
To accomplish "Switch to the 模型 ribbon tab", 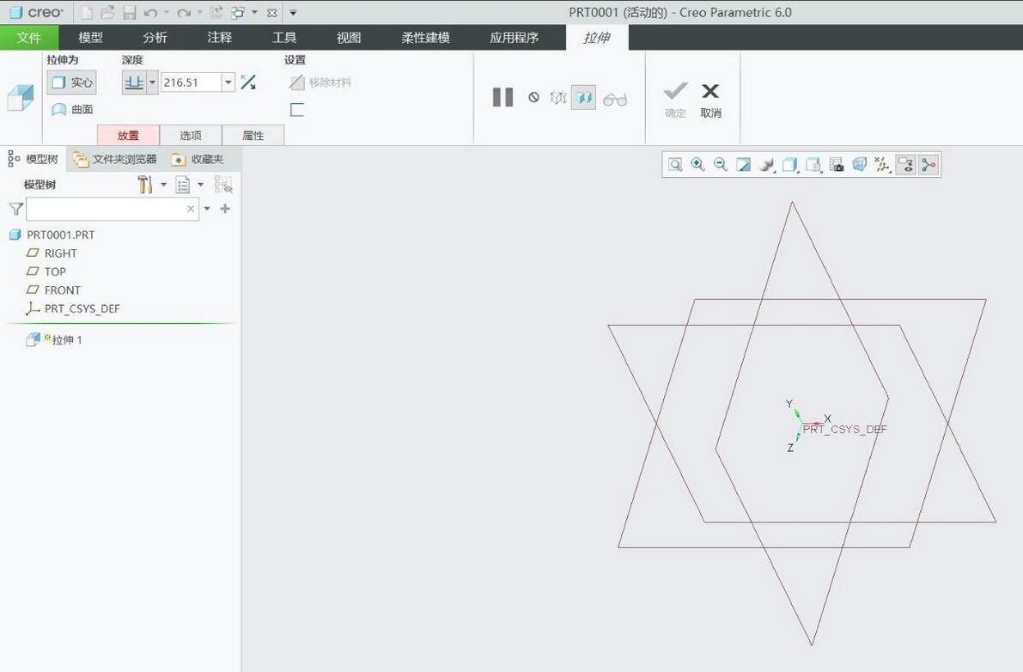I will pyautogui.click(x=90, y=38).
